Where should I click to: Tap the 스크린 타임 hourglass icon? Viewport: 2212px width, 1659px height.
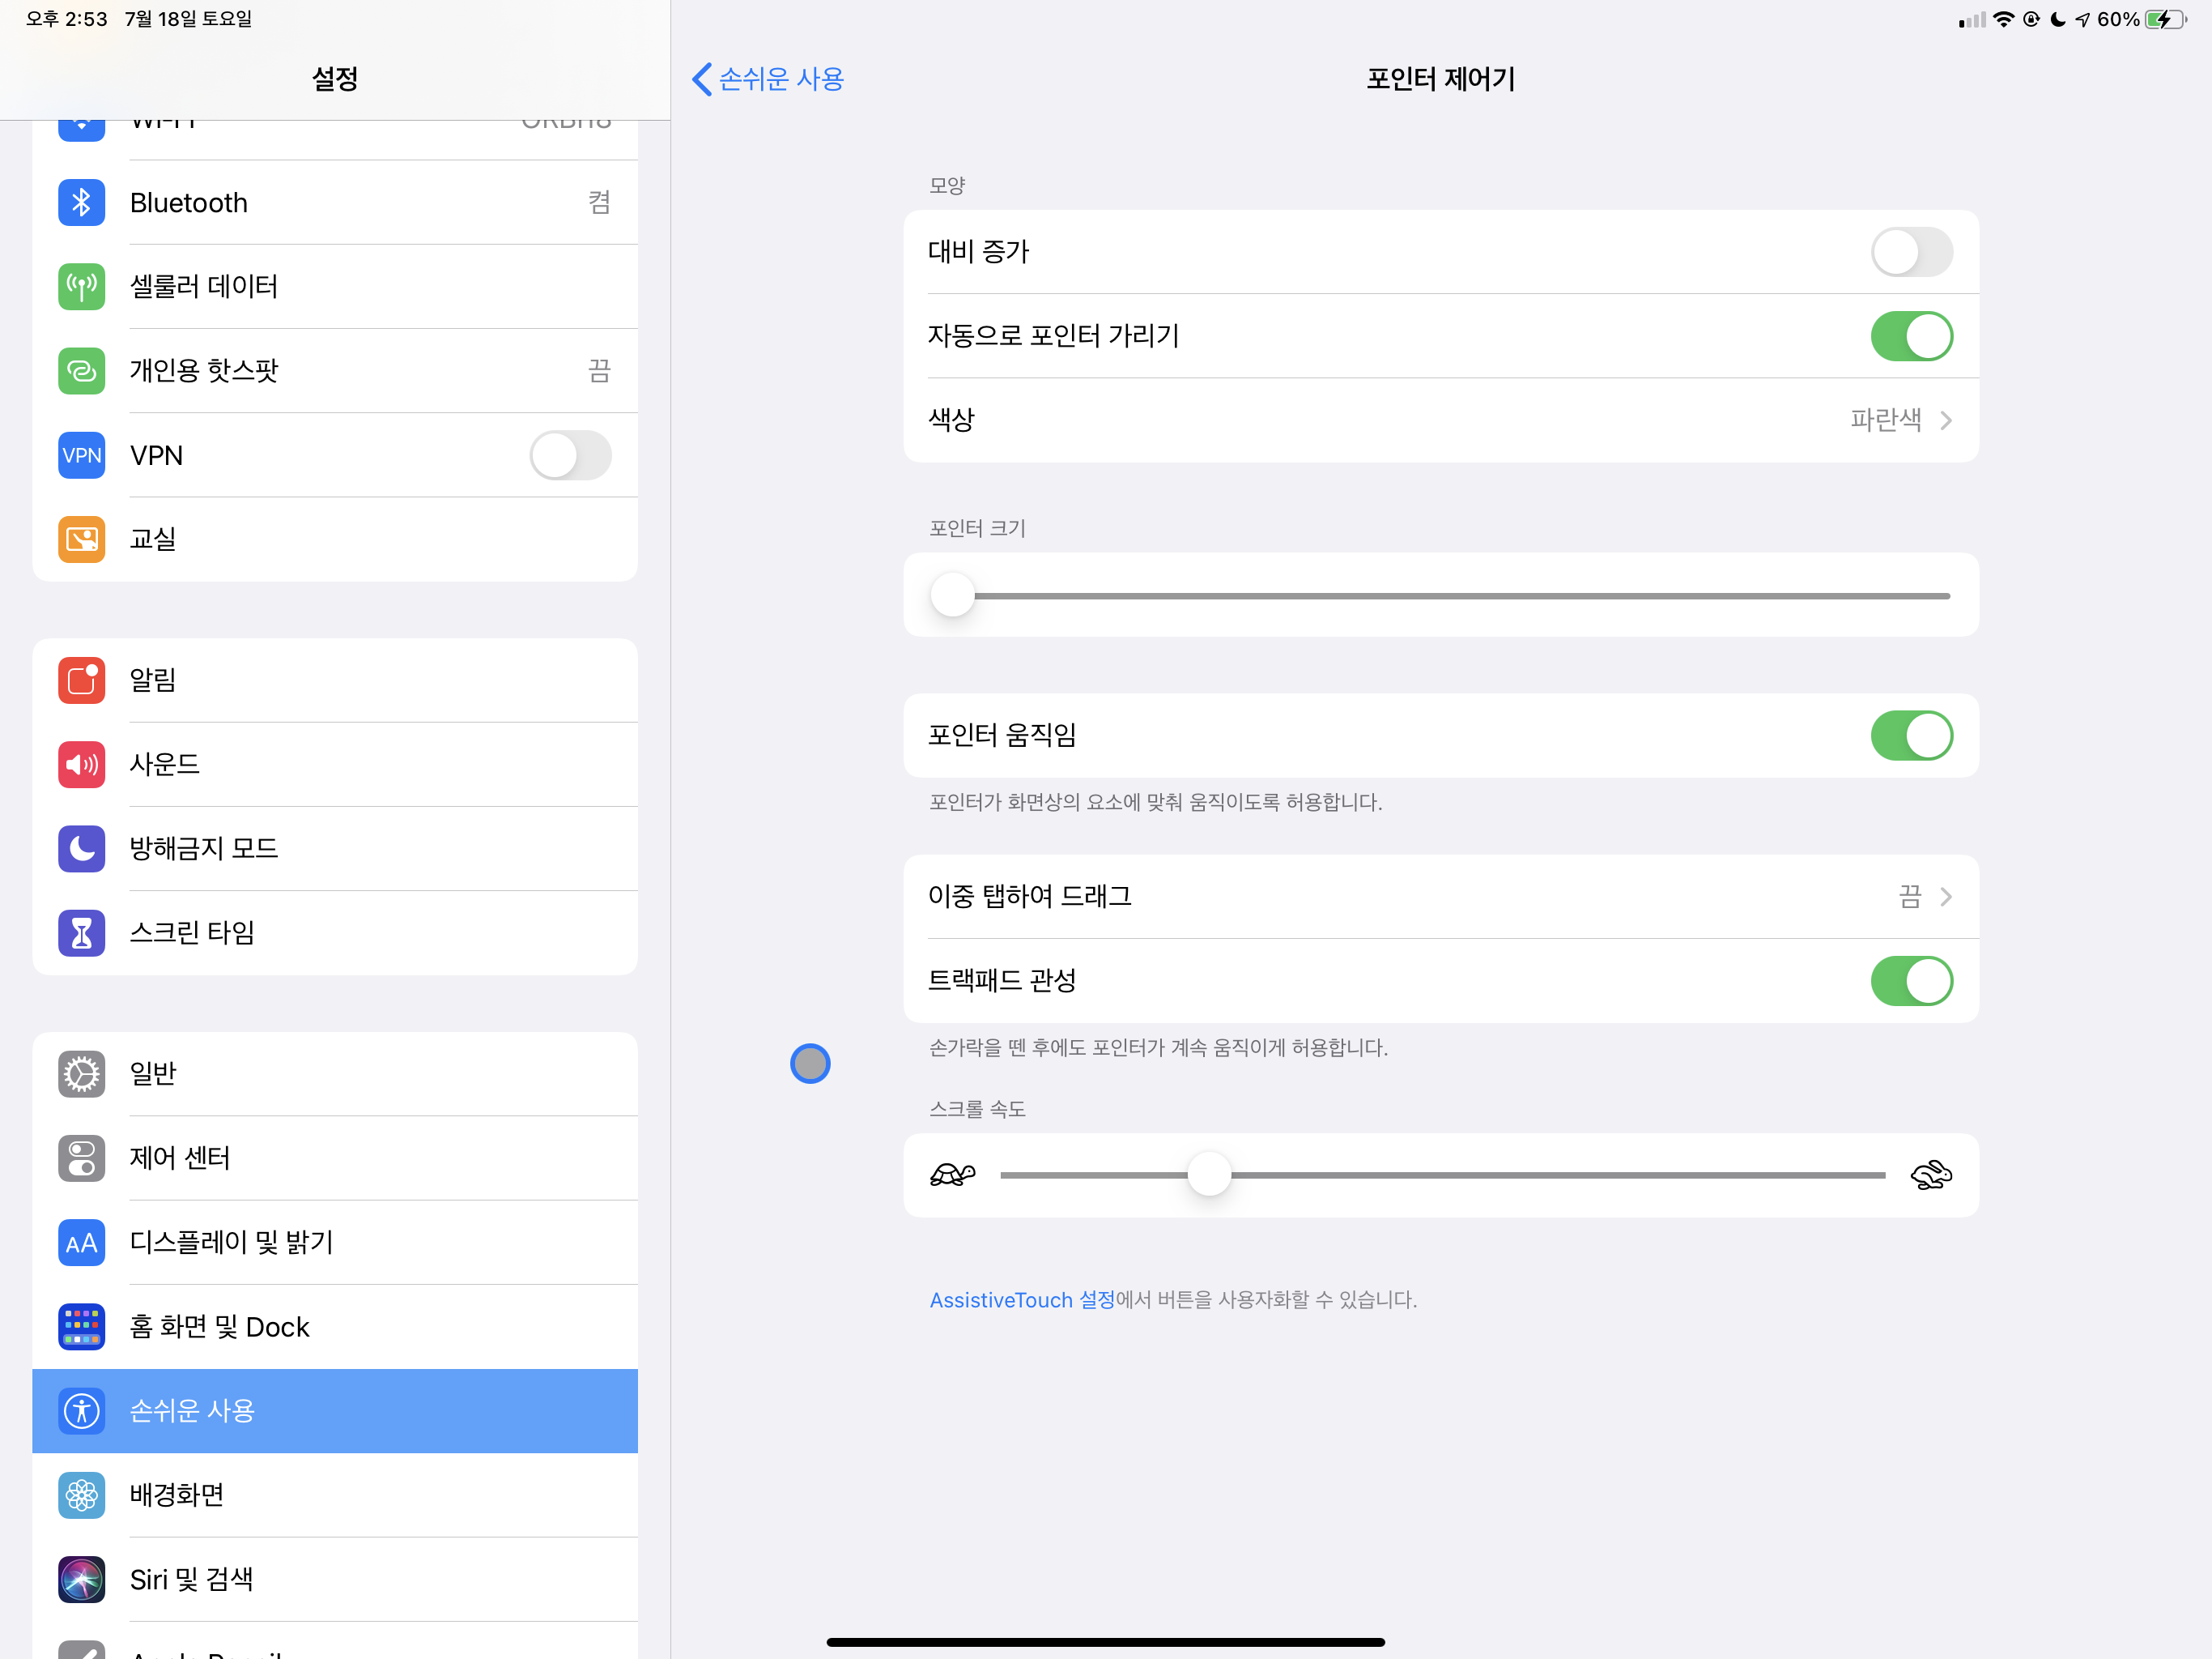(x=82, y=932)
